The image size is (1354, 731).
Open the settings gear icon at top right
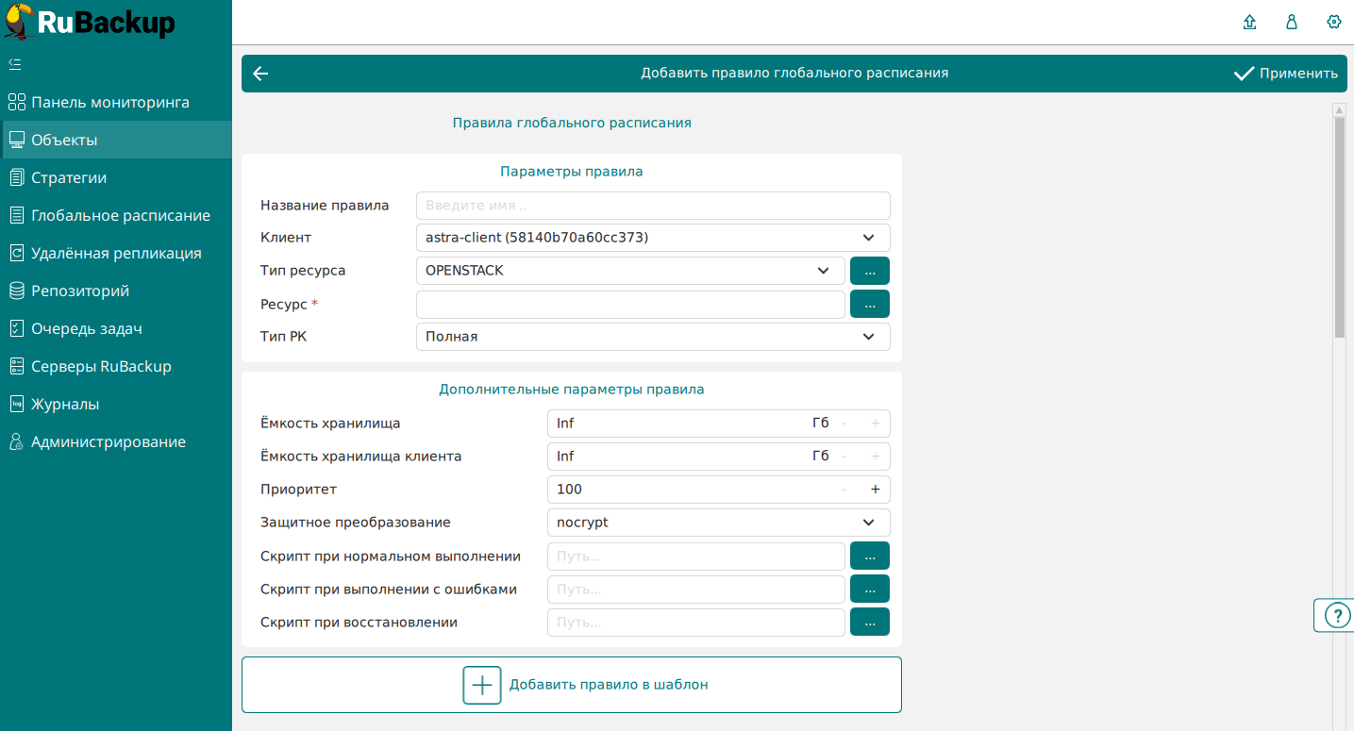point(1333,22)
